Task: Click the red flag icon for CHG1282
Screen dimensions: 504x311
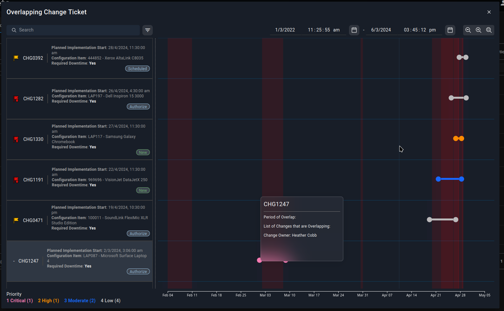Action: [16, 99]
